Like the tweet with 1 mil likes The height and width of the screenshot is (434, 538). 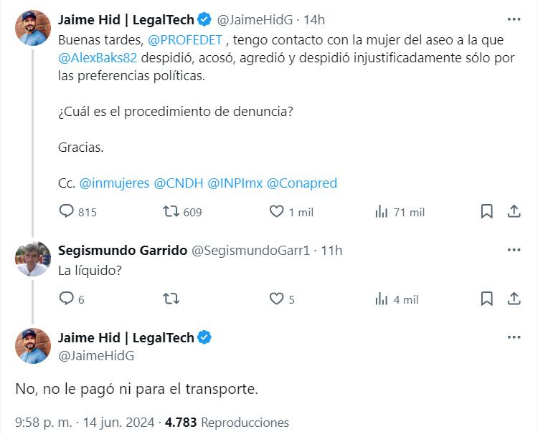(276, 212)
